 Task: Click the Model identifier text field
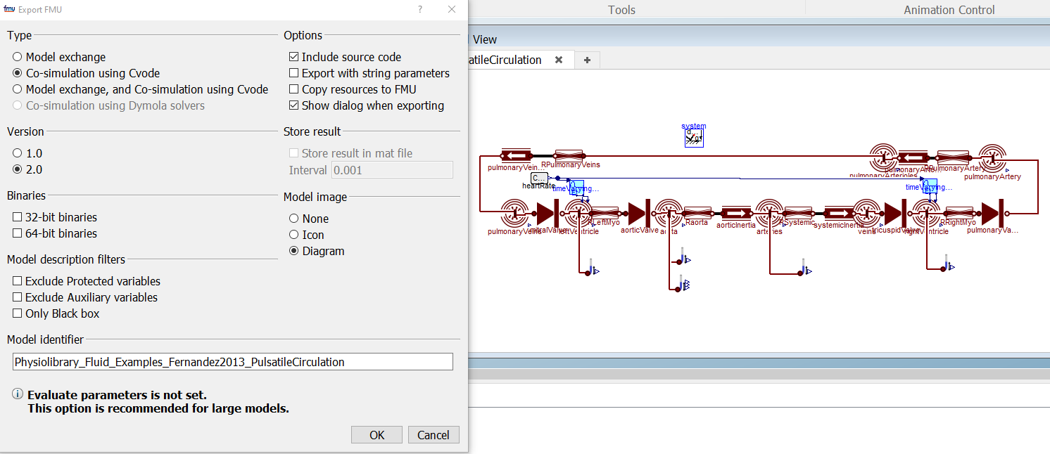coord(232,362)
